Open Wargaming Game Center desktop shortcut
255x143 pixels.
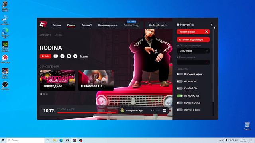tap(5, 59)
